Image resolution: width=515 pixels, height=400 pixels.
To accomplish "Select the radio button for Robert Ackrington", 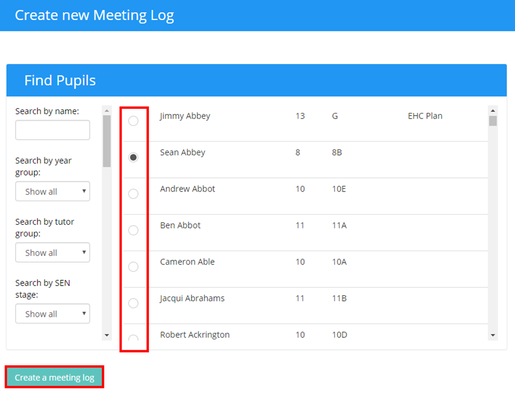I will click(133, 340).
